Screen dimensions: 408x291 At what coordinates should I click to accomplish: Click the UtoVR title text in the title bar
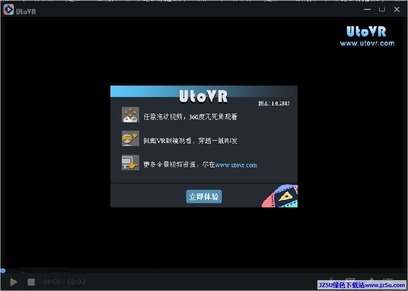click(x=26, y=11)
